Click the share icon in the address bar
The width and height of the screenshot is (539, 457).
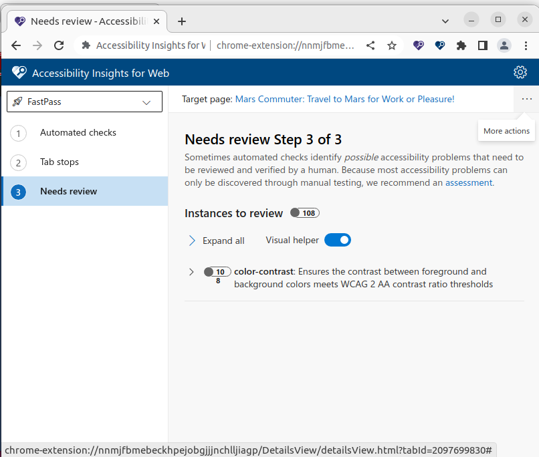[x=370, y=45]
